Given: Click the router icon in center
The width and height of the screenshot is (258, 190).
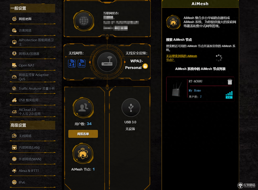Looking at the screenshot, I should pyautogui.click(x=107, y=62).
